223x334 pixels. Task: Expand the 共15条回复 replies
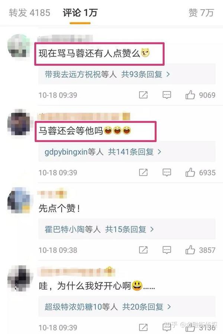point(129,229)
